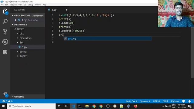Select the 1.py editor tab

(57, 10)
